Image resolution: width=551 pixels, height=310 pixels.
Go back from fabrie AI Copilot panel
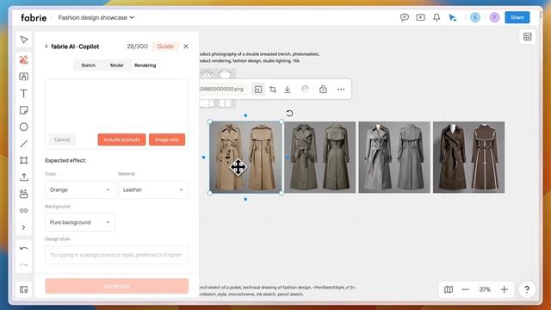[46, 46]
